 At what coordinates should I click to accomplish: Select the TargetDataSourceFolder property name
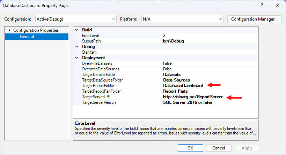pos(102,80)
